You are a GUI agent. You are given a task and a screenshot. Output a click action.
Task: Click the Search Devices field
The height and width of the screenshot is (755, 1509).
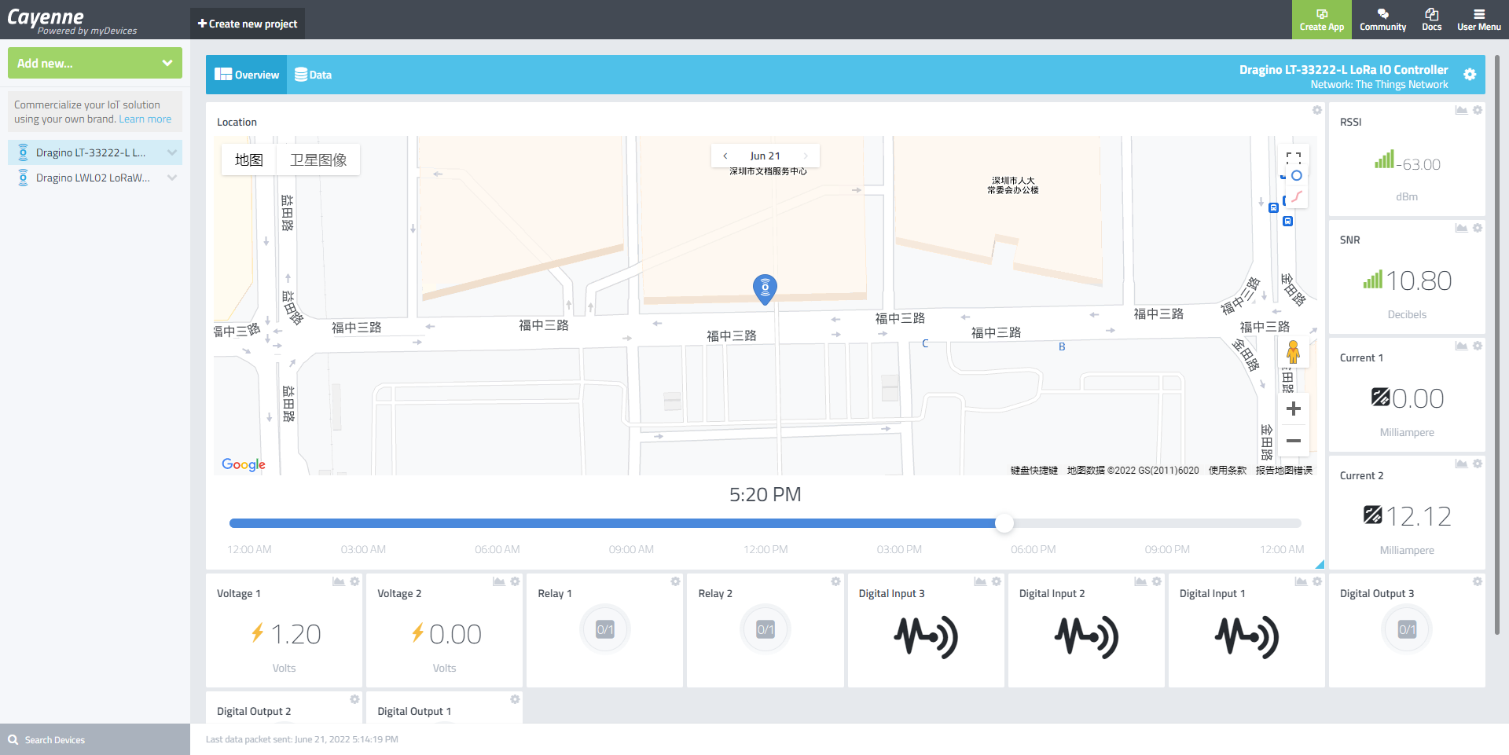pos(95,739)
